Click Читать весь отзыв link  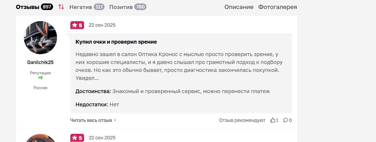91,120
